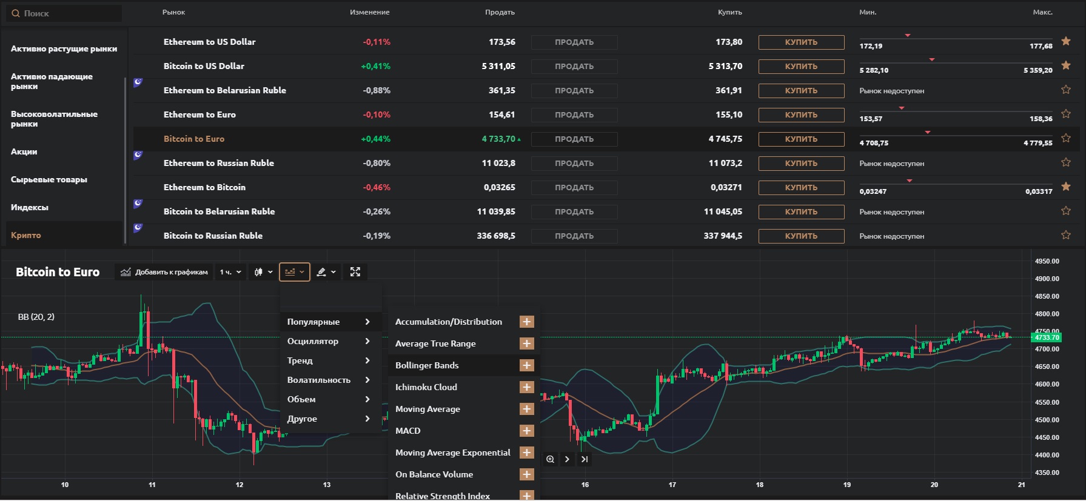Click the fullscreen chart expand icon
The image size is (1086, 501).
[x=355, y=272]
